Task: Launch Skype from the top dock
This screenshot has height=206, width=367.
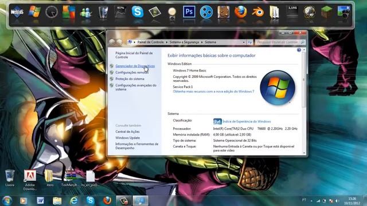Action: click(x=138, y=11)
